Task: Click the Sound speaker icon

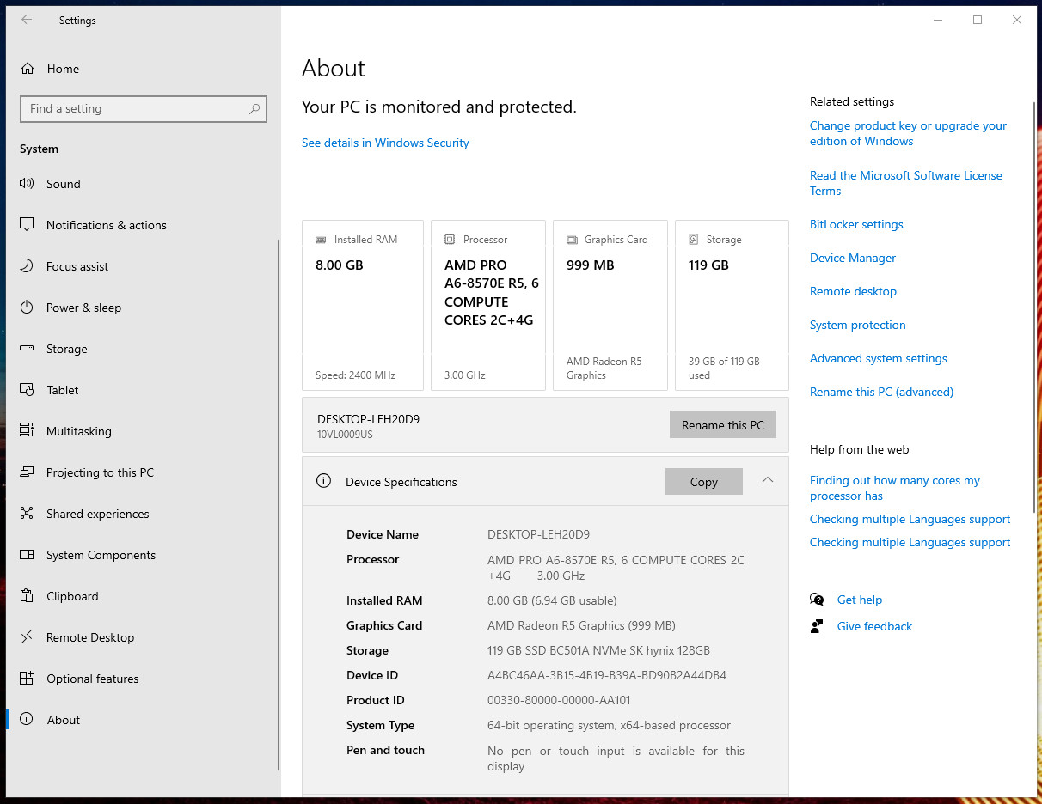Action: tap(27, 184)
